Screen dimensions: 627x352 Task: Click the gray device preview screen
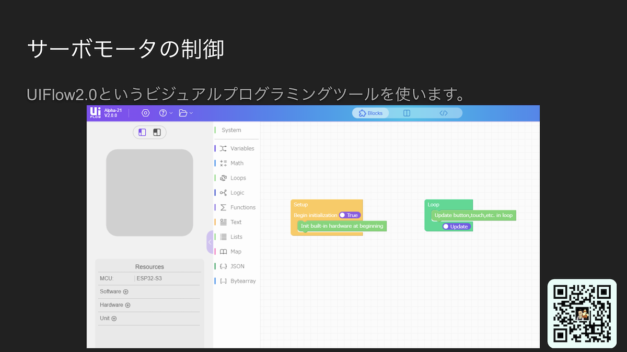tap(150, 193)
